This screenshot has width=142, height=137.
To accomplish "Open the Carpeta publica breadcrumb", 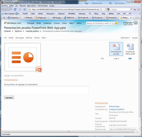I will click(32, 31).
